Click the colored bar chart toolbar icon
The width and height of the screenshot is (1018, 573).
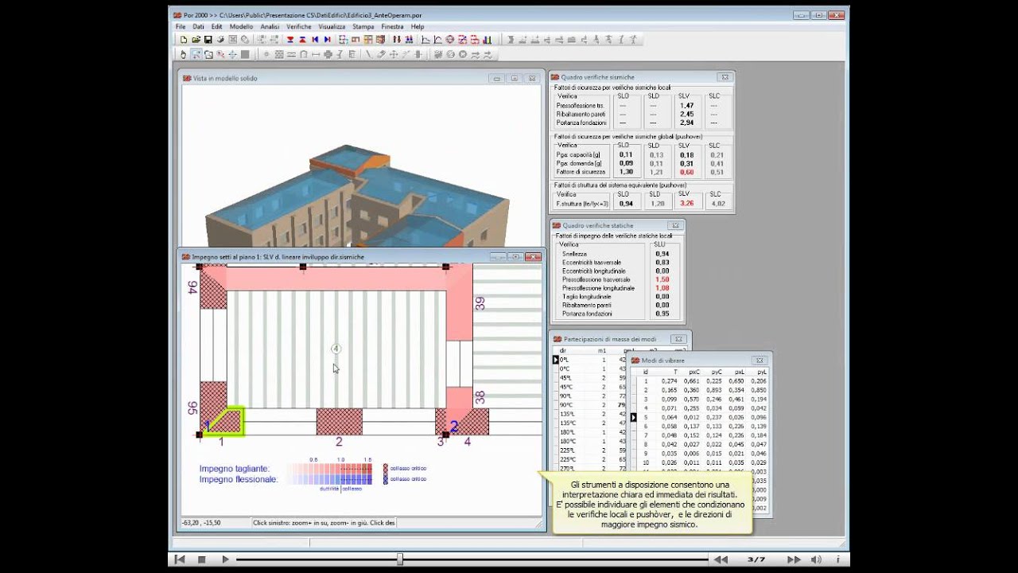click(487, 40)
